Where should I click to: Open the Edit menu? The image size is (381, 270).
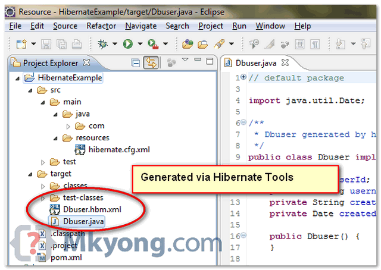coord(37,26)
